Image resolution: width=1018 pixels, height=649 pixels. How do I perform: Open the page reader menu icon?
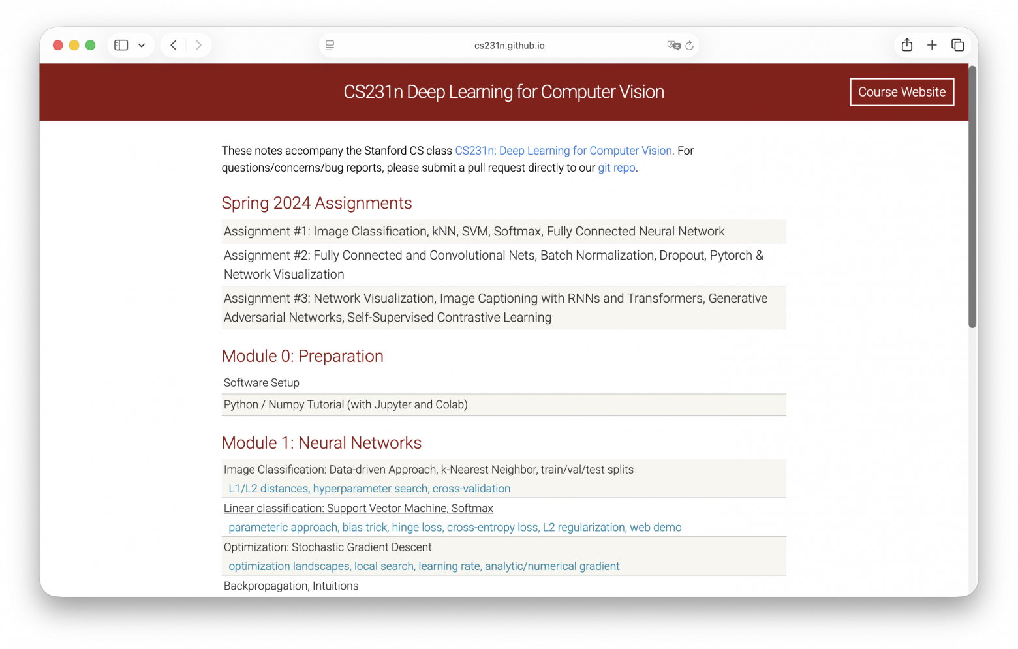[x=330, y=45]
